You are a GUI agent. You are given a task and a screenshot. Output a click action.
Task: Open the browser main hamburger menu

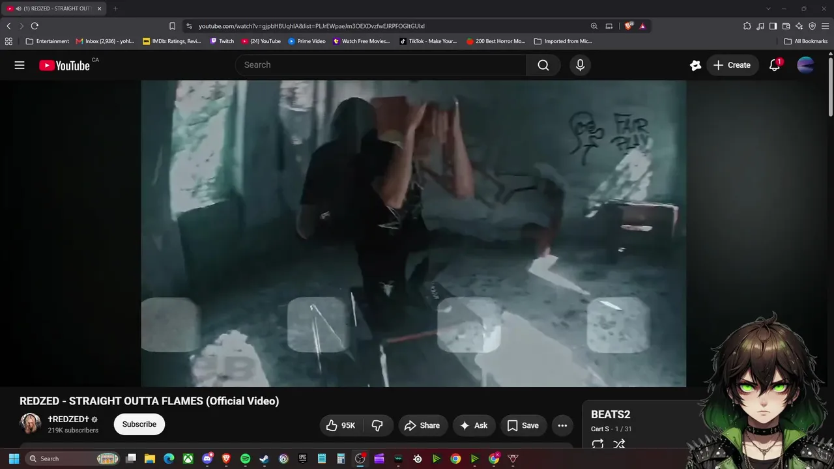[x=825, y=26]
